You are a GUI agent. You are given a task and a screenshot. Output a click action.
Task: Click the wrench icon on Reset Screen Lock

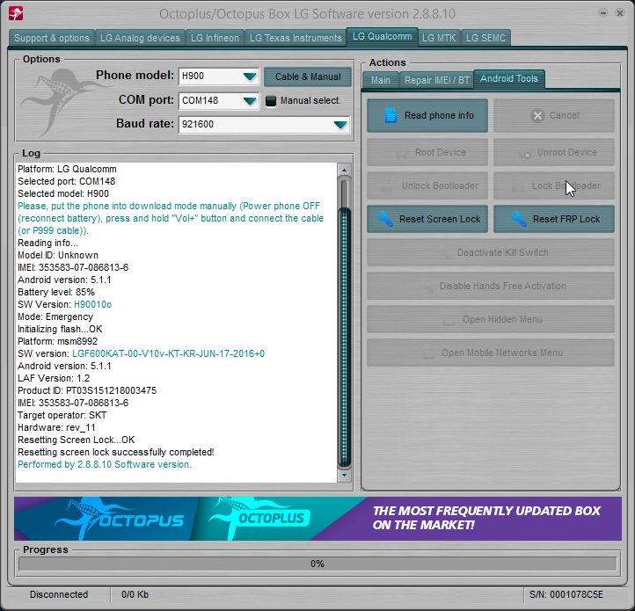pos(385,219)
